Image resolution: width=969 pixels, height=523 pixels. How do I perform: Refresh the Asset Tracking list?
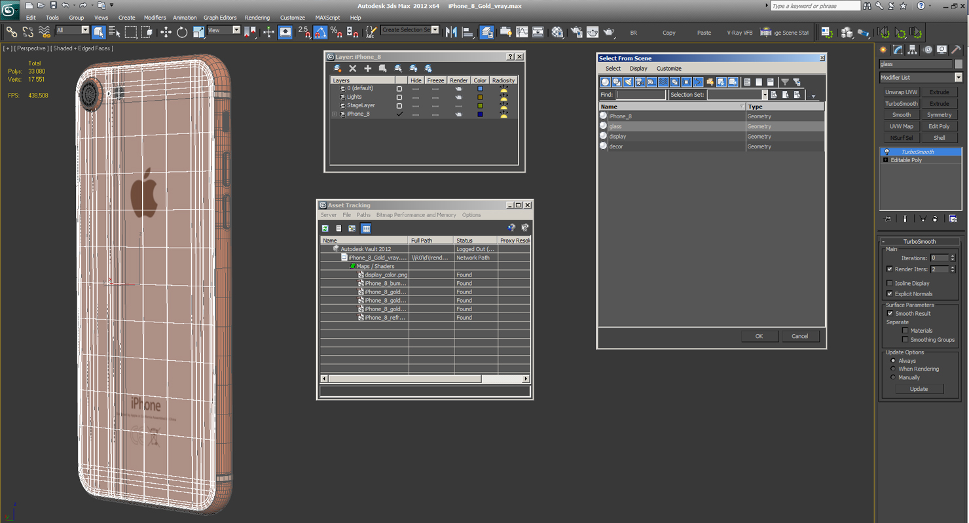325,228
